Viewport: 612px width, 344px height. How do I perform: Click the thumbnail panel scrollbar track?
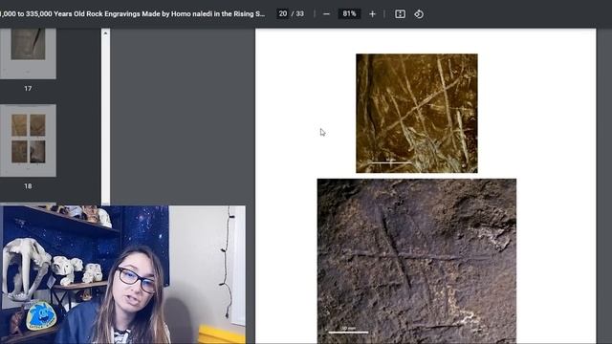(105, 121)
